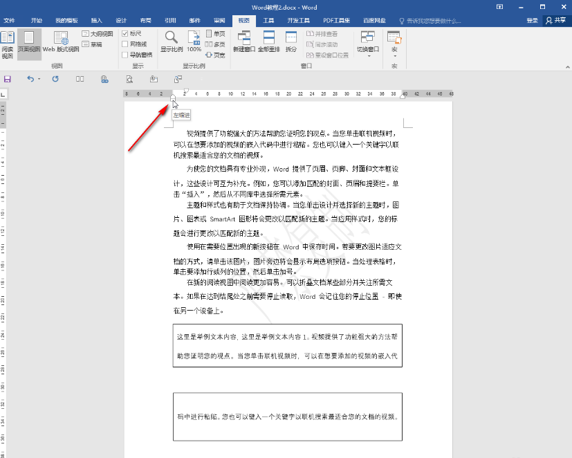Uncheck the Ruler option (标尺)
The height and width of the screenshot is (458, 572).
pyautogui.click(x=127, y=34)
